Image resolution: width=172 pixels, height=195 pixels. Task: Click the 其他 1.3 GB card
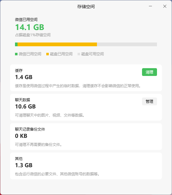coord(86,166)
